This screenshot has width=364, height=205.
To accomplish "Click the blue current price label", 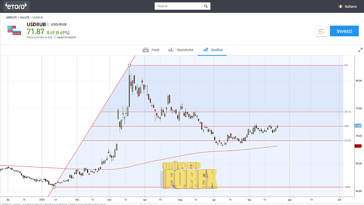I will (357, 126).
